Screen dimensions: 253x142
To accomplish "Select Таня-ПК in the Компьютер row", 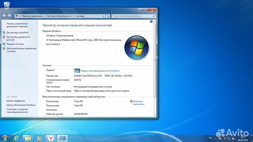I will (x=78, y=101).
